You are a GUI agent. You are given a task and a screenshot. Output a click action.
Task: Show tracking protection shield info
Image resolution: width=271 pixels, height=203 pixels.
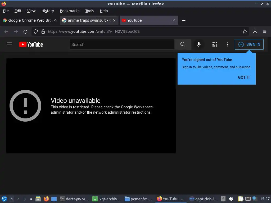[x=36, y=32]
